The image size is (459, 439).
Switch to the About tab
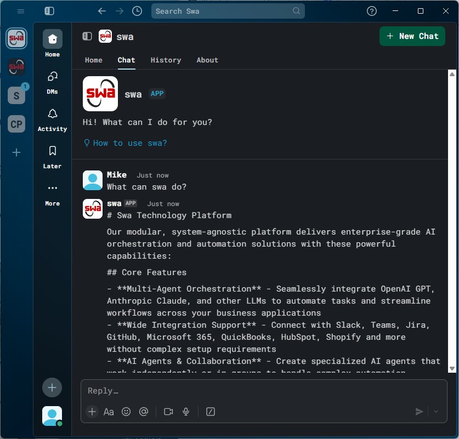(x=207, y=60)
